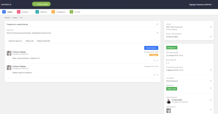Edit the ticket description text

coord(157,33)
